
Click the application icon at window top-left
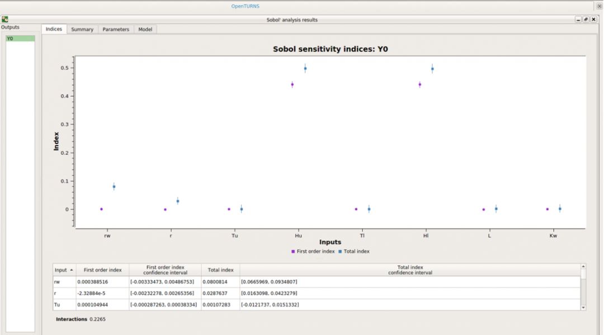[x=4, y=19]
